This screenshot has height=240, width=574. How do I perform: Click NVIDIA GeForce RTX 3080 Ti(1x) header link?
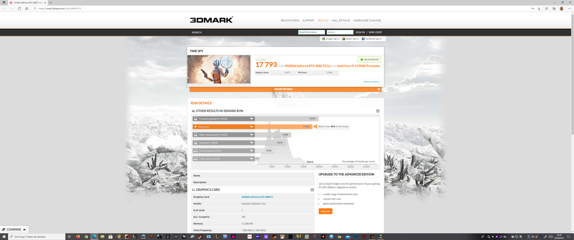pos(308,66)
